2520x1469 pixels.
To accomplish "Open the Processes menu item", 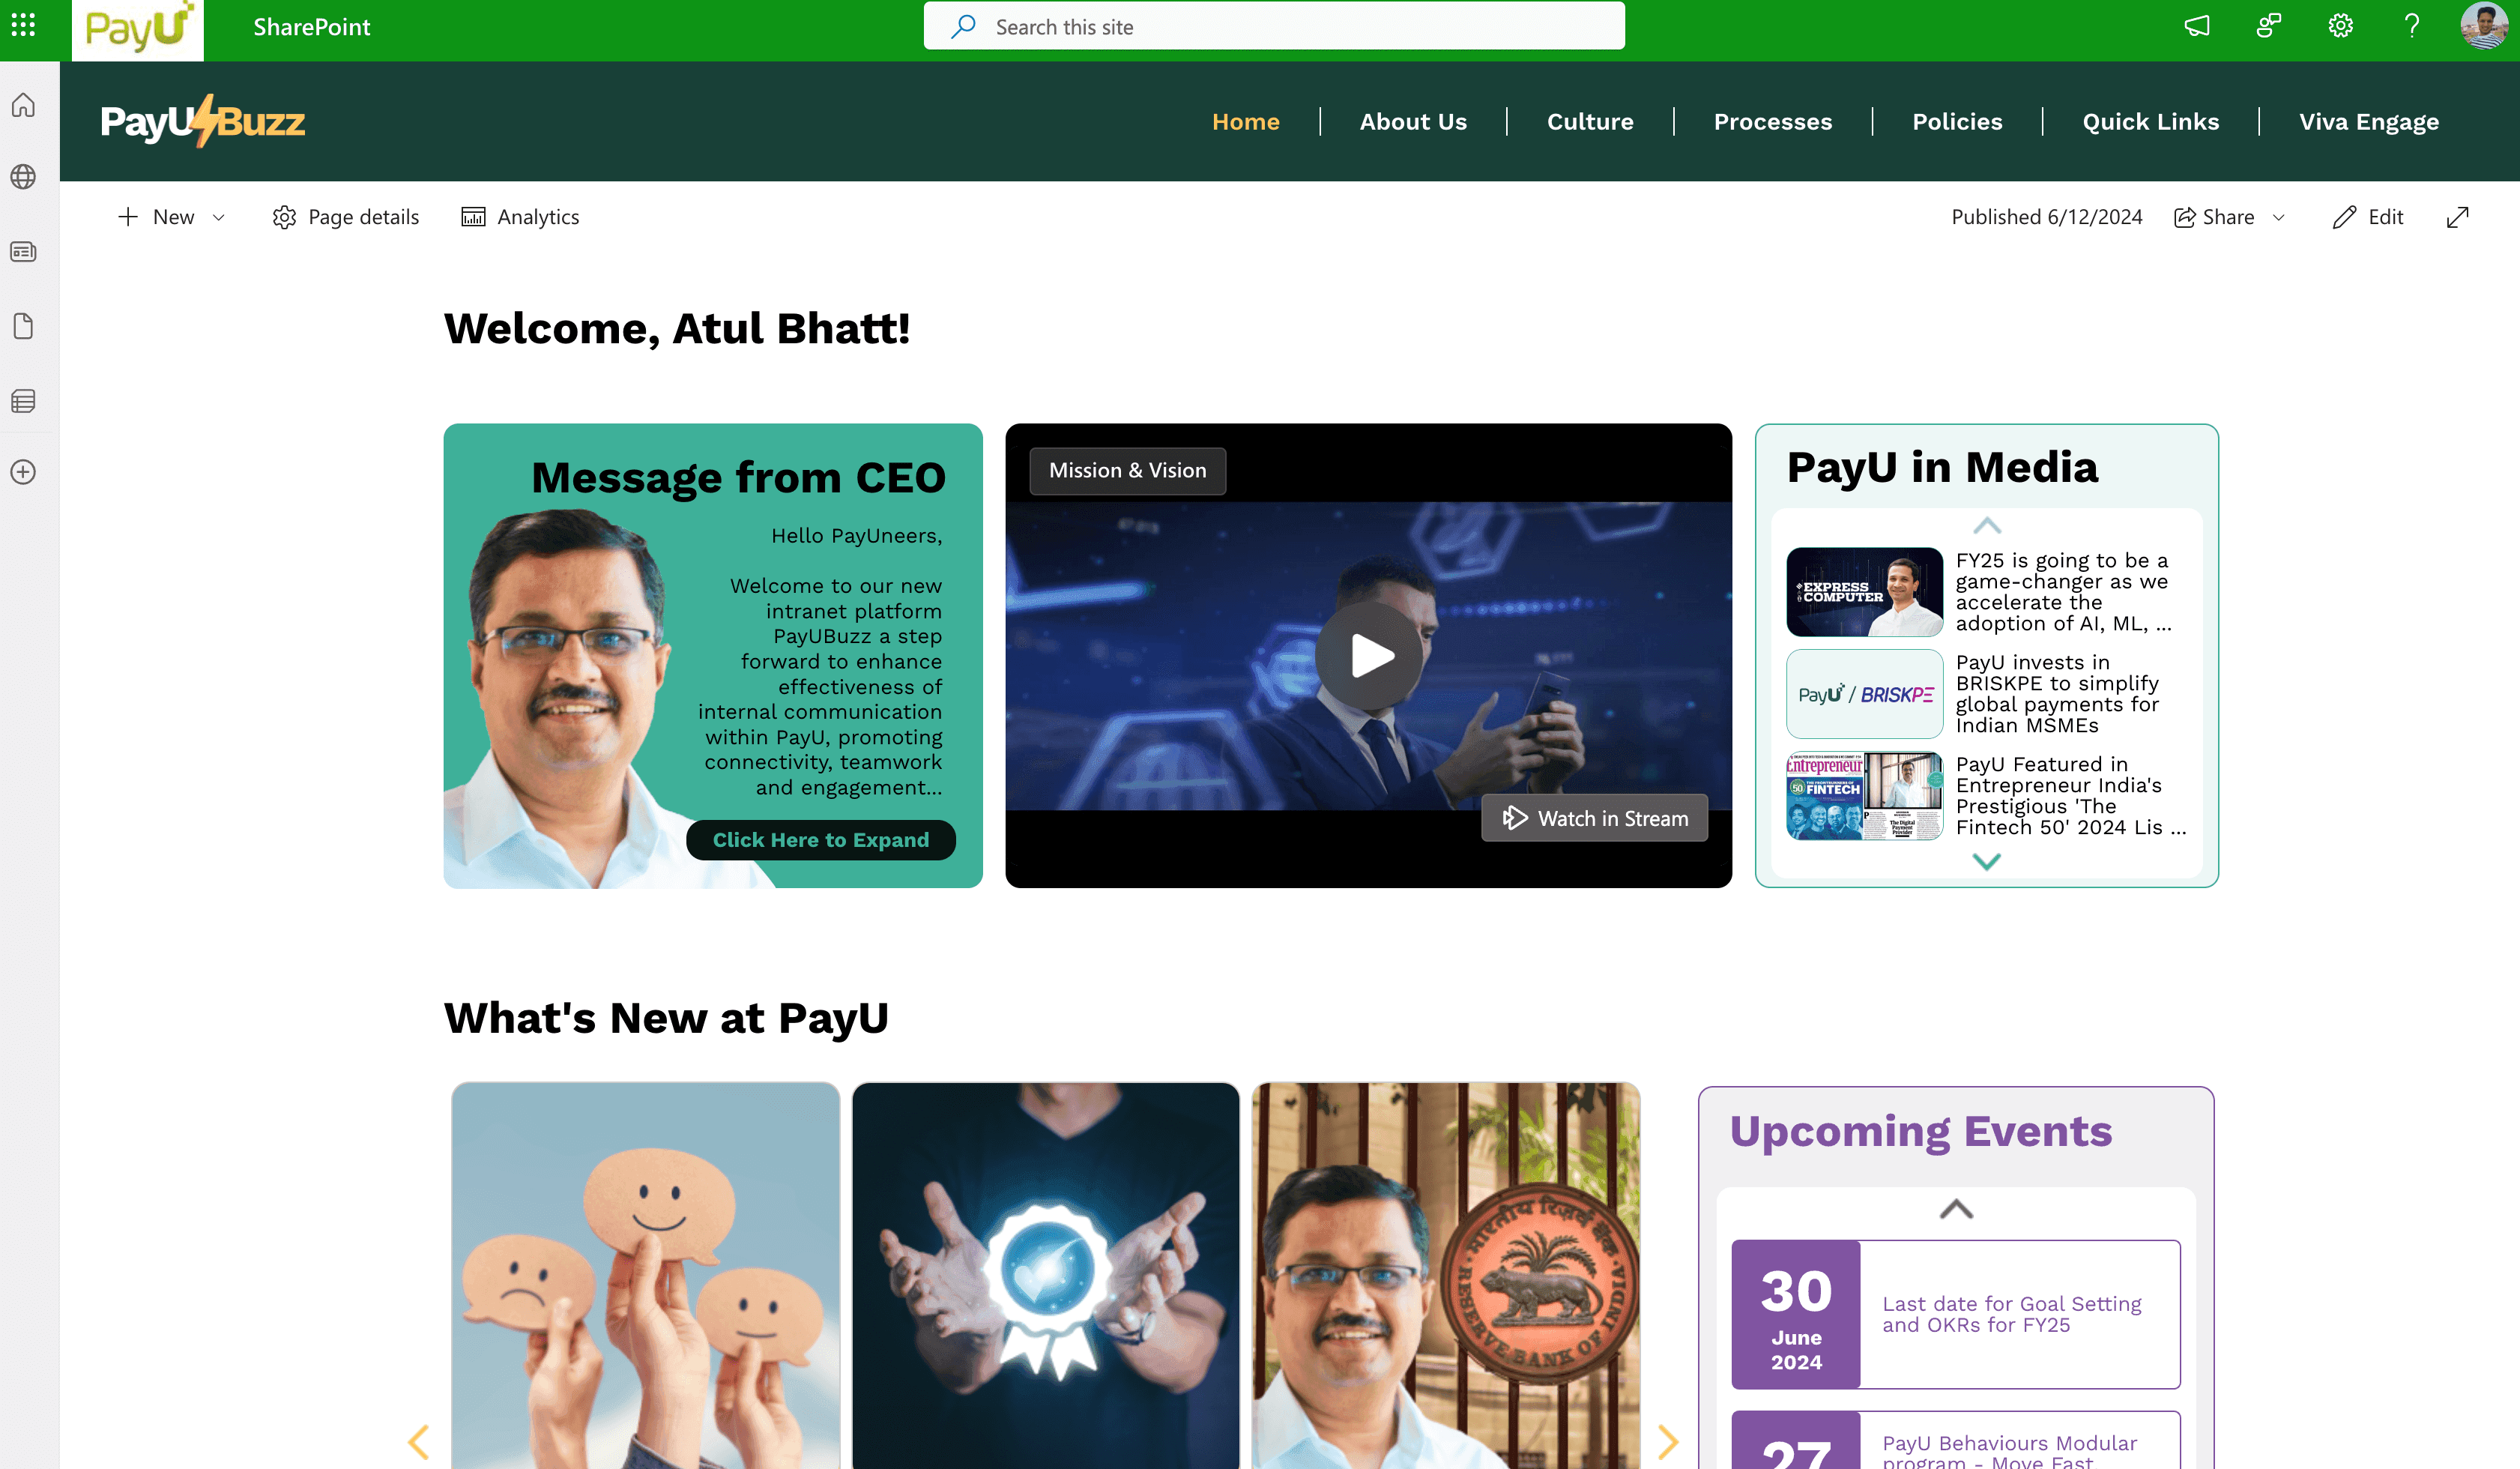I will pyautogui.click(x=1772, y=121).
